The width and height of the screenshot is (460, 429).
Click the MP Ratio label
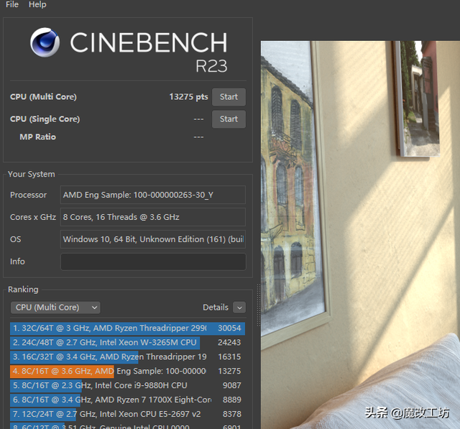[x=37, y=137]
